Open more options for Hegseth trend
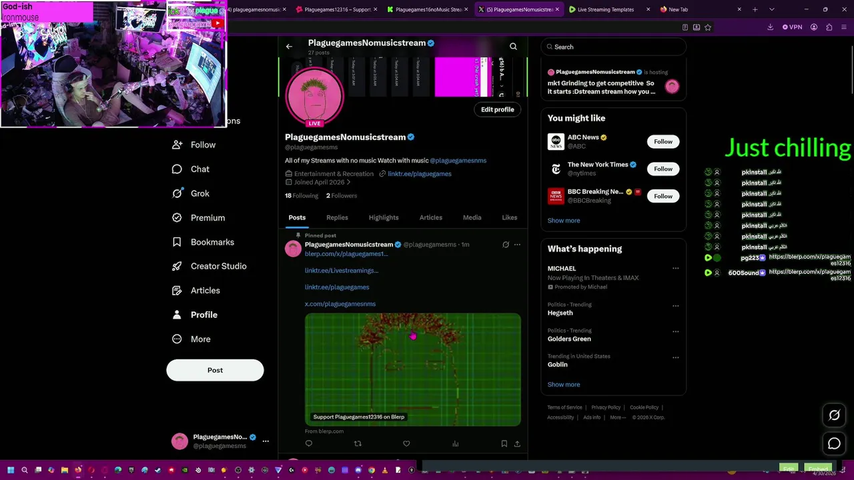Screen dimensions: 854x480 tap(675, 306)
